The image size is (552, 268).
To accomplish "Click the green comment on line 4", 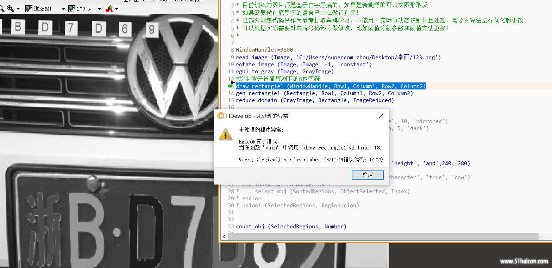I will (x=381, y=21).
